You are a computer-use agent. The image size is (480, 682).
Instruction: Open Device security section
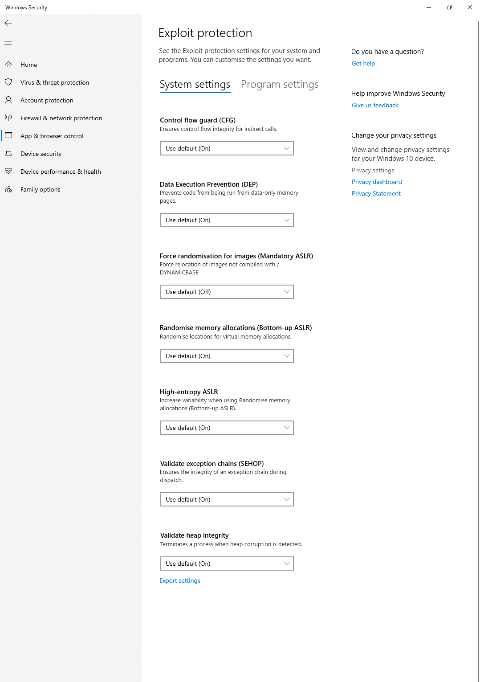pos(41,154)
